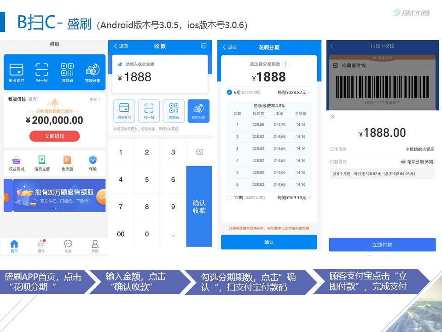Switch to the 我的 bottom tab

(95, 246)
